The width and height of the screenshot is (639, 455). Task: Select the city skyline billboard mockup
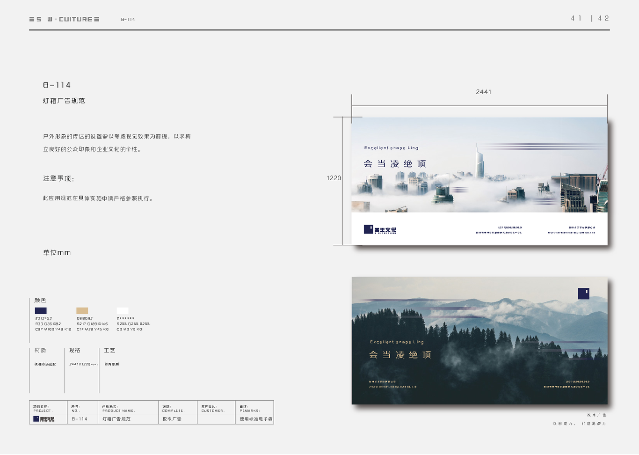point(479,181)
